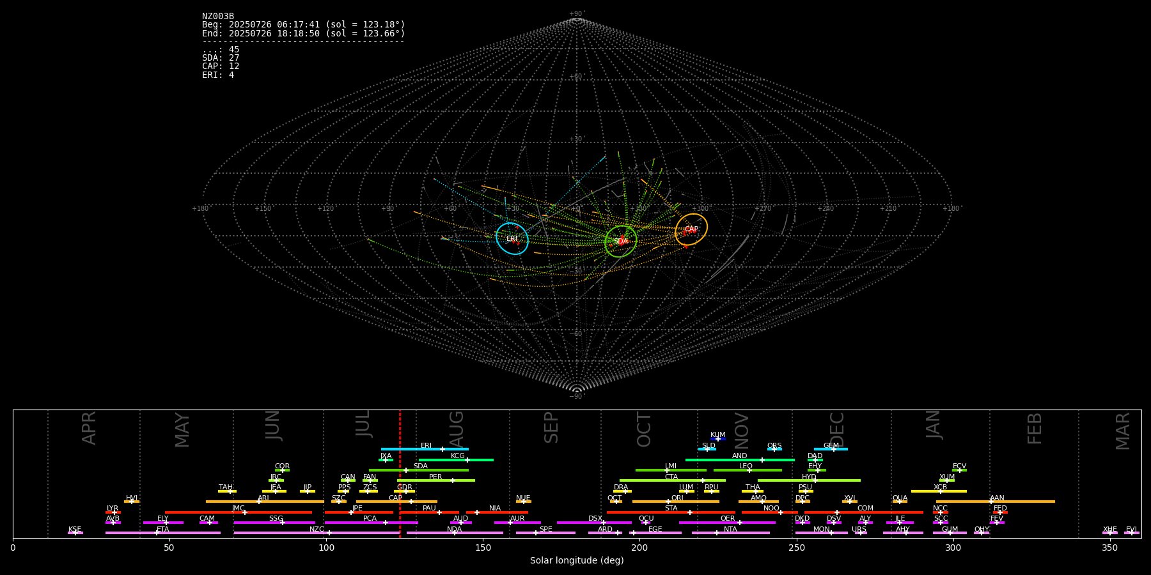1151x575 pixels.
Task: Click the DSX purple shower bar
Action: pos(594,523)
